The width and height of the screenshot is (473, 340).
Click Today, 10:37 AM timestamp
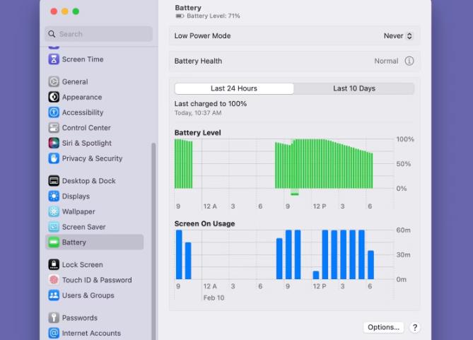(x=198, y=113)
